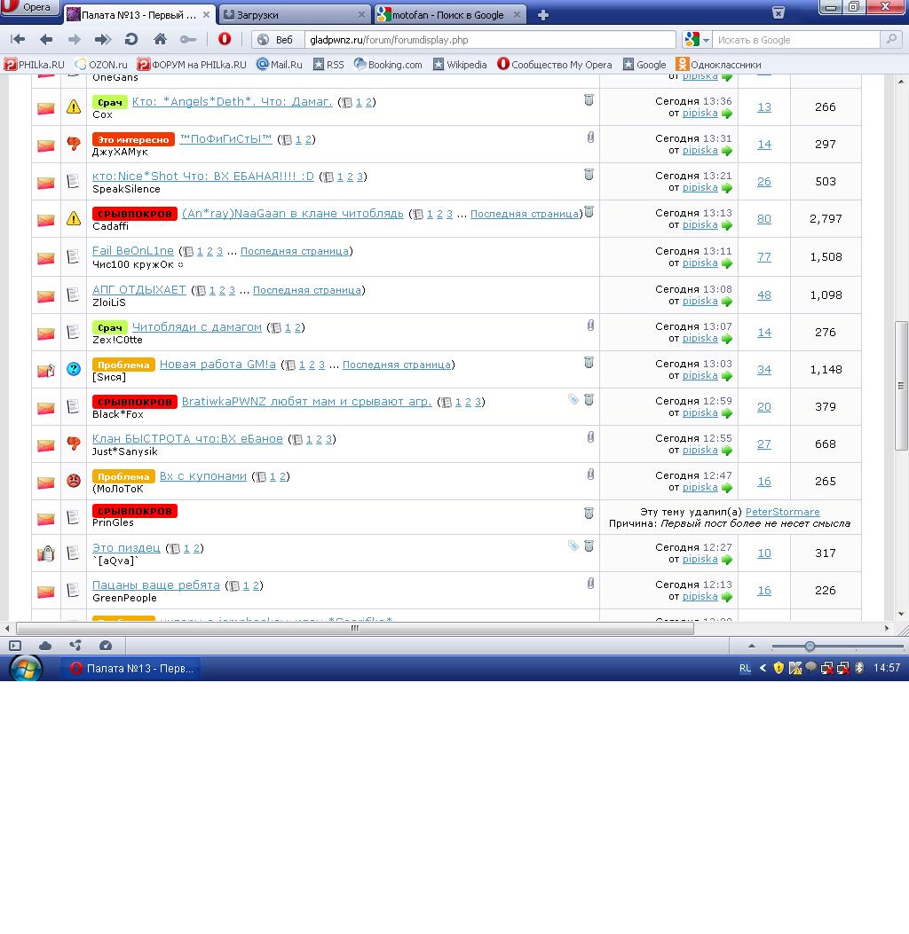Toggle the panel sidebar button in status bar
This screenshot has height=934, width=909.
tap(15, 646)
